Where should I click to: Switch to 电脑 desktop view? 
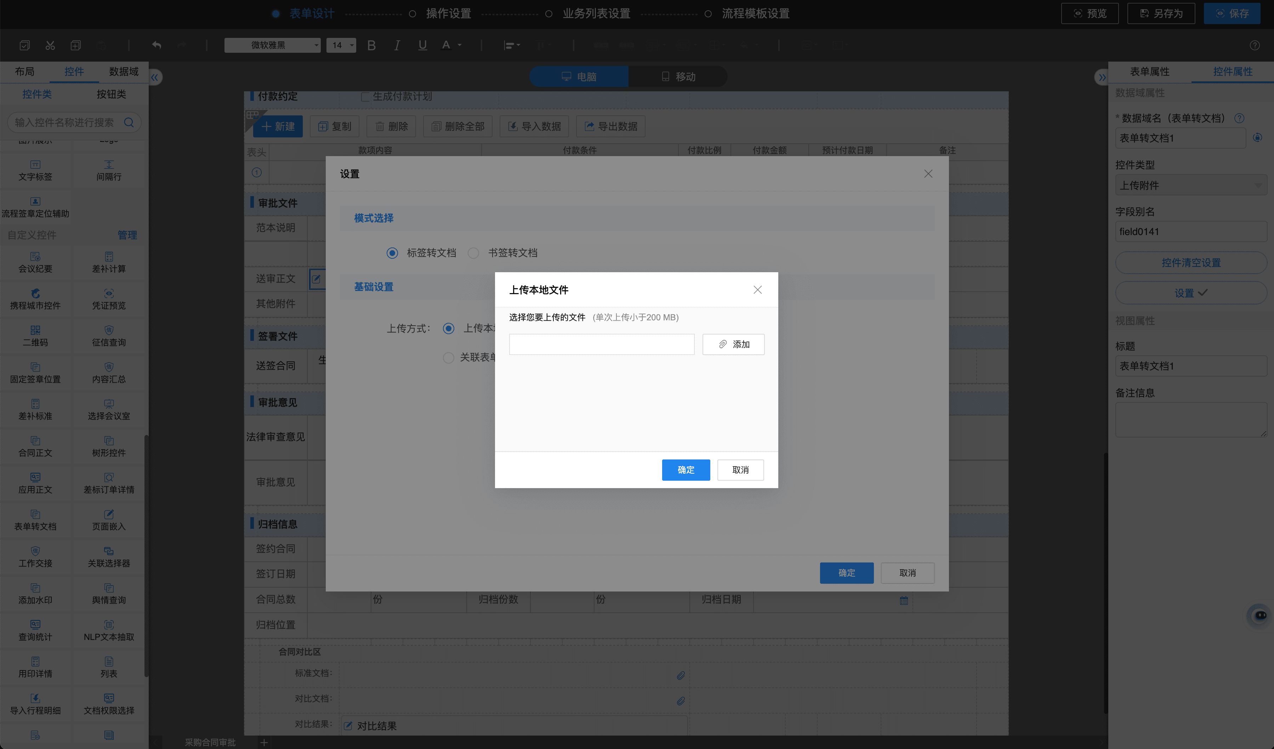(579, 77)
